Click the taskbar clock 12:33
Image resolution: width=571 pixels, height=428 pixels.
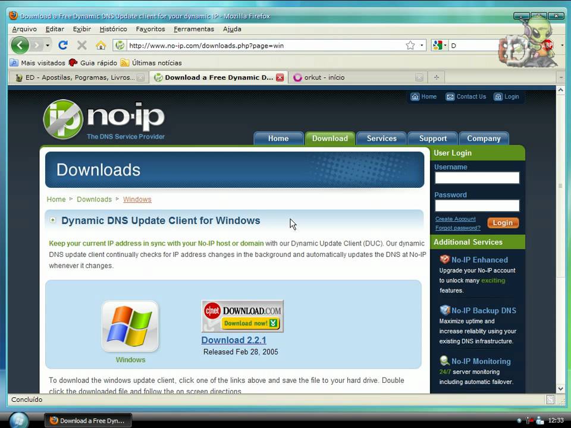click(556, 420)
